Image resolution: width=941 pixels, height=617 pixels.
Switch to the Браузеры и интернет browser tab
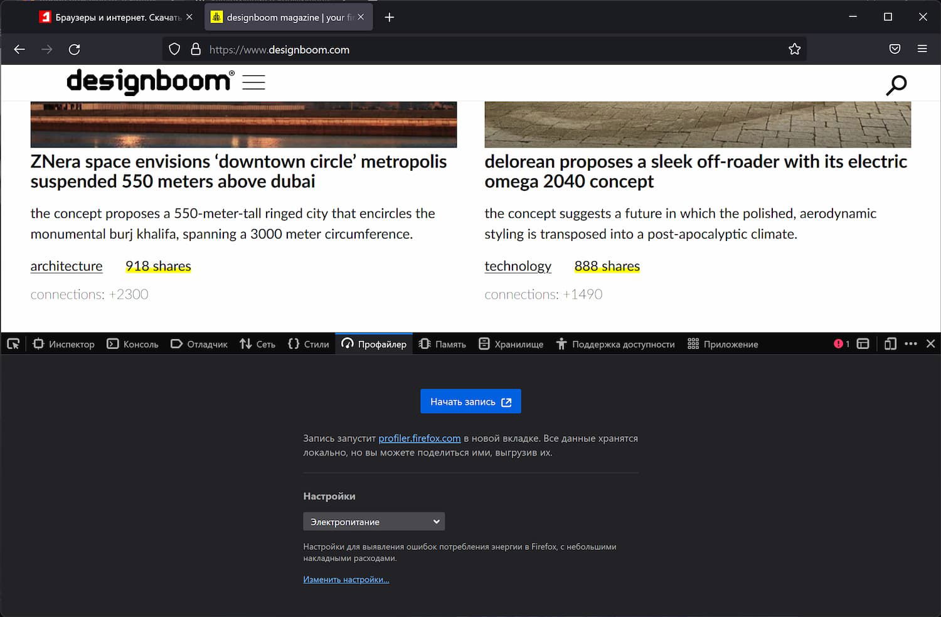(x=117, y=18)
